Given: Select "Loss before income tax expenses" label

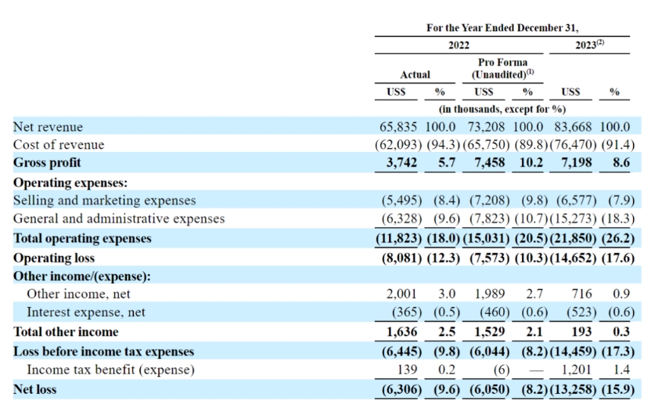Looking at the screenshot, I should click(x=104, y=352).
